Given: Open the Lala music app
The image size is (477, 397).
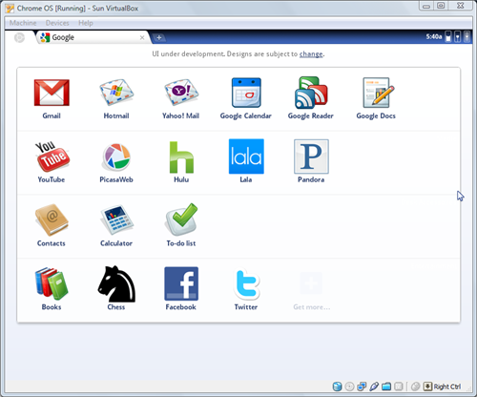Looking at the screenshot, I should (246, 157).
